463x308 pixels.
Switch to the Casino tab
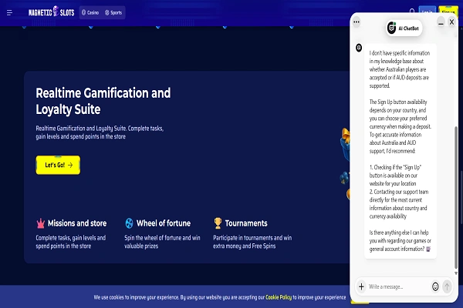(90, 12)
